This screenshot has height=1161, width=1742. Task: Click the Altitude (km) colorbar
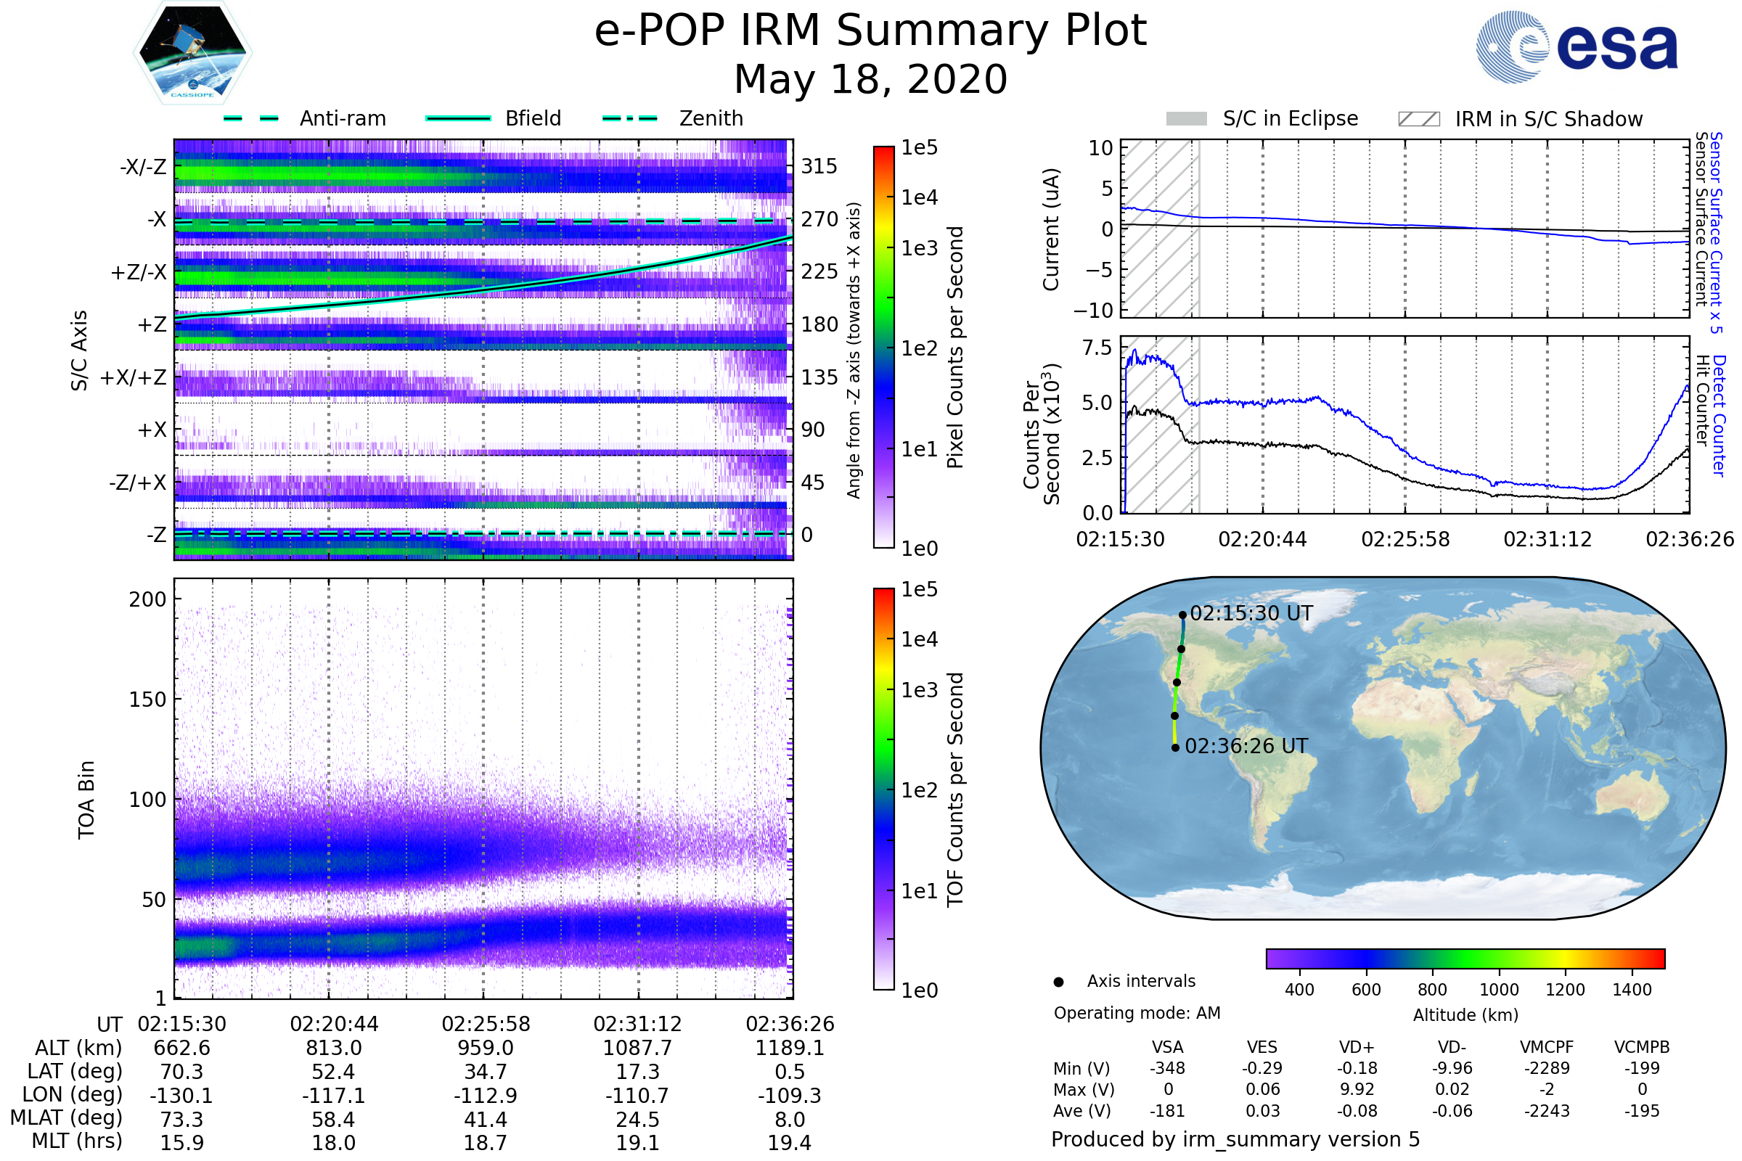[1465, 958]
